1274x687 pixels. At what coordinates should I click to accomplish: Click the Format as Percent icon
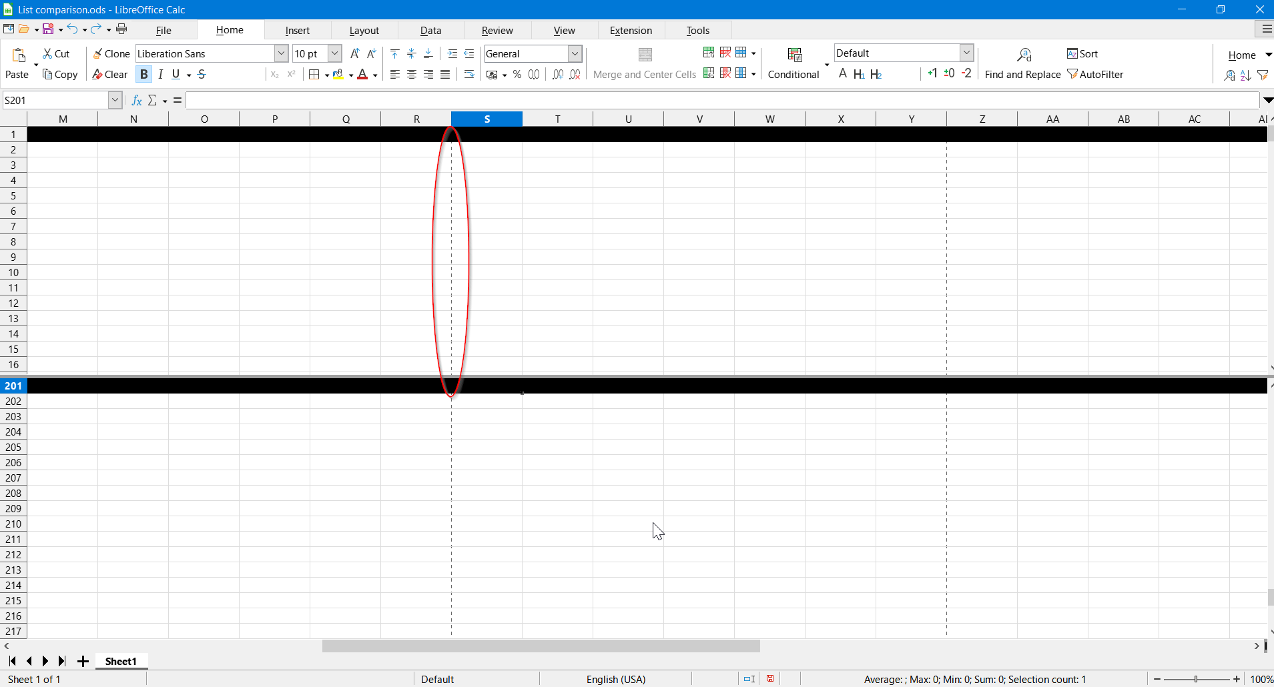point(517,74)
